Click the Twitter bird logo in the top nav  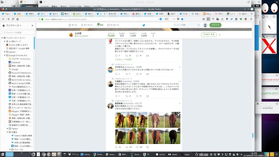tap(144, 25)
